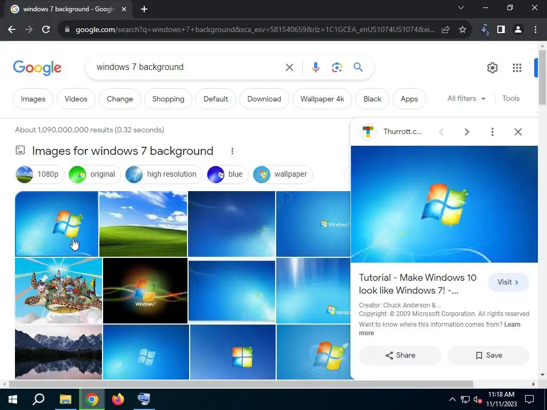Select the Videos filter chip
547x410 pixels.
[x=76, y=99]
